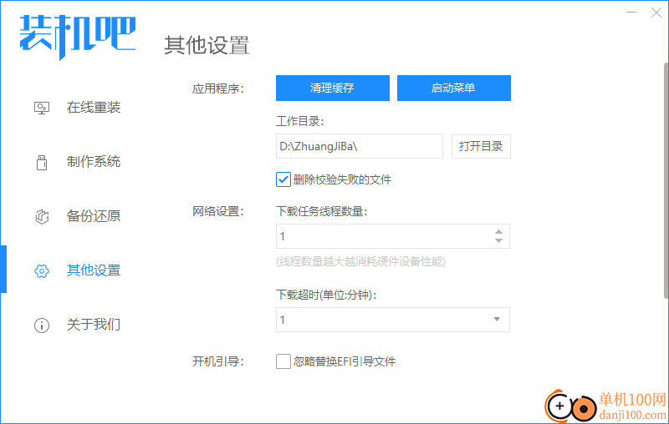Click the 装机吧 logo
This screenshot has height=424, width=669.
click(78, 36)
